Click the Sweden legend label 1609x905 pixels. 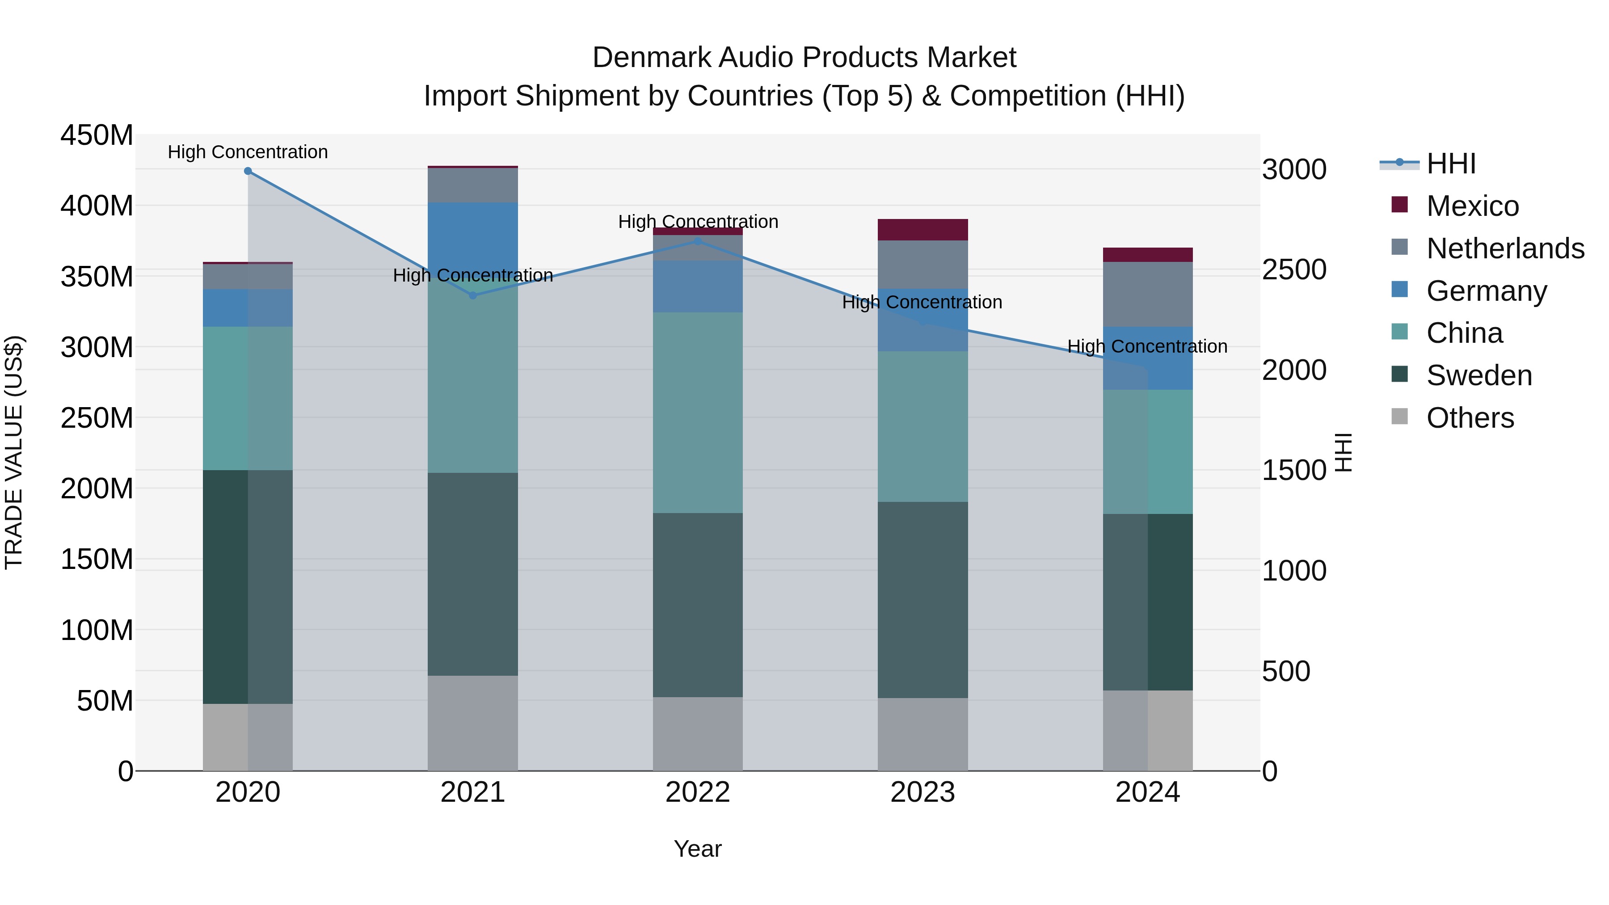1480,375
